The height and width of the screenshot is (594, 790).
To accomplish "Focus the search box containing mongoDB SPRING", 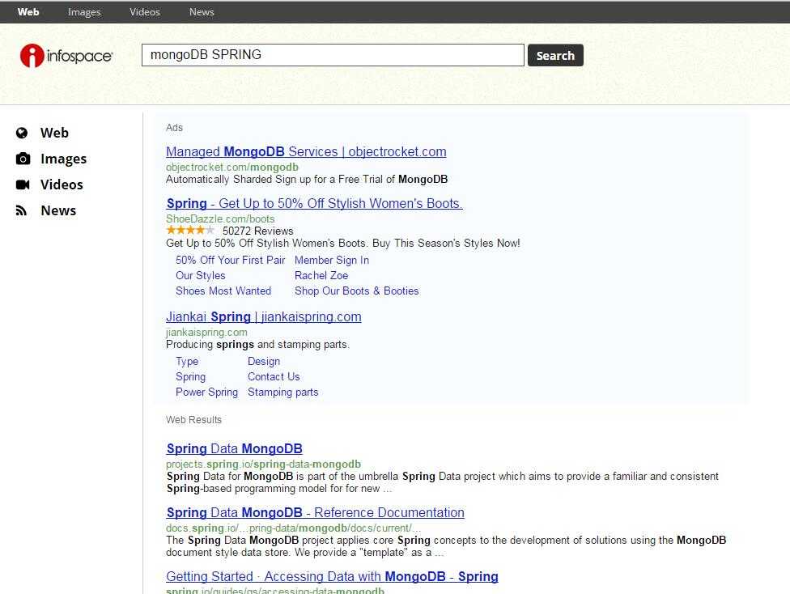I will coord(333,55).
